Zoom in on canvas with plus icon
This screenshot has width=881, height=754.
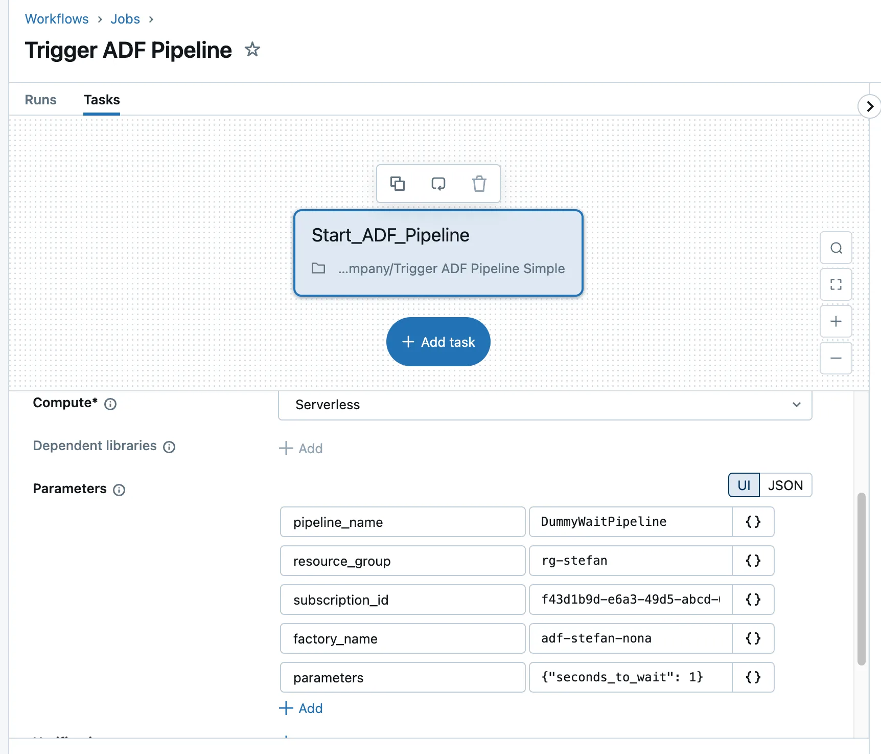(836, 322)
